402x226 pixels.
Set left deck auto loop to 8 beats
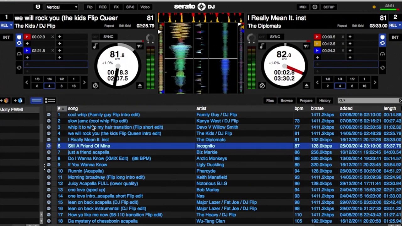61,86
